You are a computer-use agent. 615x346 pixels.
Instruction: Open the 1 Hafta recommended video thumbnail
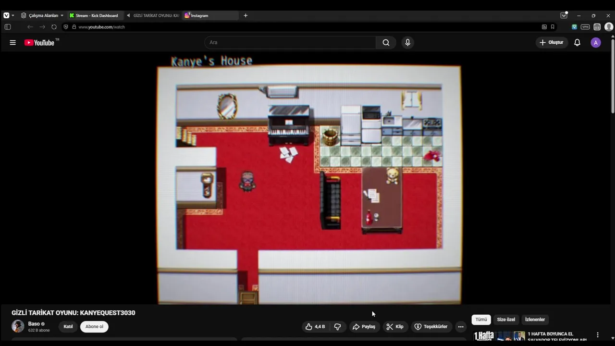pyautogui.click(x=499, y=336)
